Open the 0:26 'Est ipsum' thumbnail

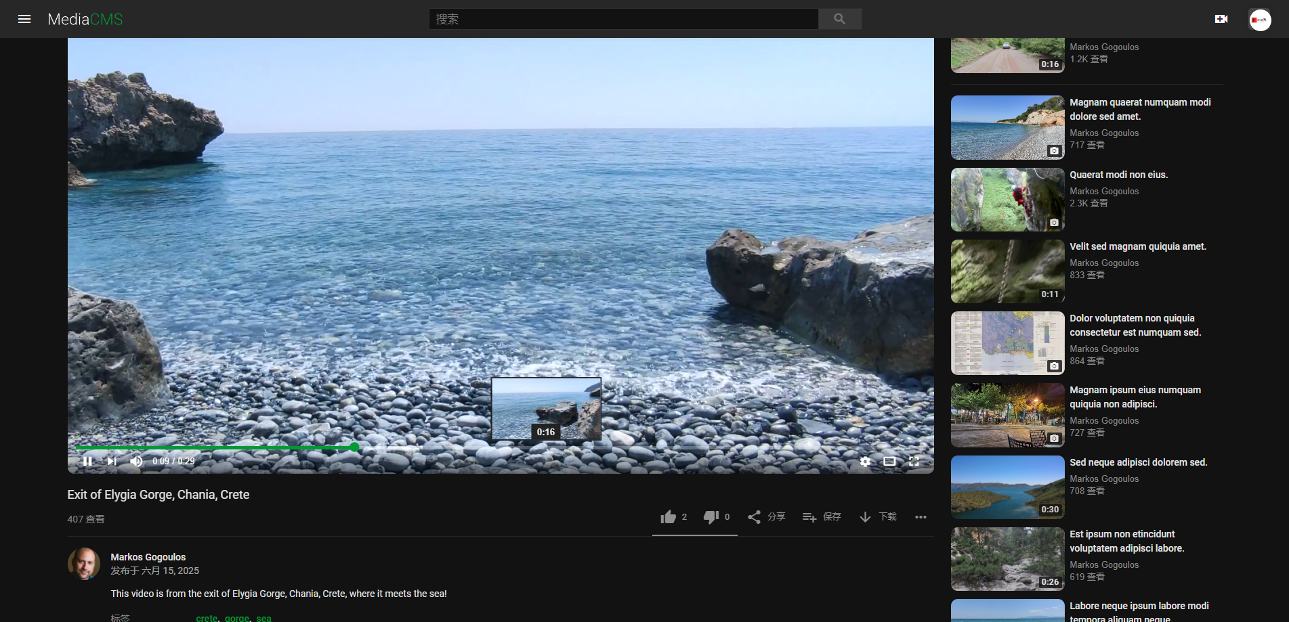point(1007,559)
